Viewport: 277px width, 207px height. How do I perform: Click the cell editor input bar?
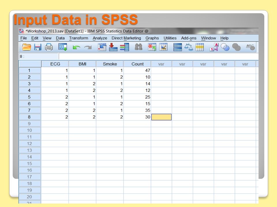pos(159,56)
